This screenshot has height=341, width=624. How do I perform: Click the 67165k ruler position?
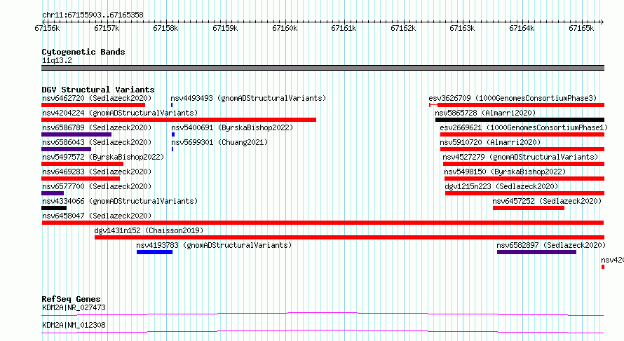click(581, 28)
